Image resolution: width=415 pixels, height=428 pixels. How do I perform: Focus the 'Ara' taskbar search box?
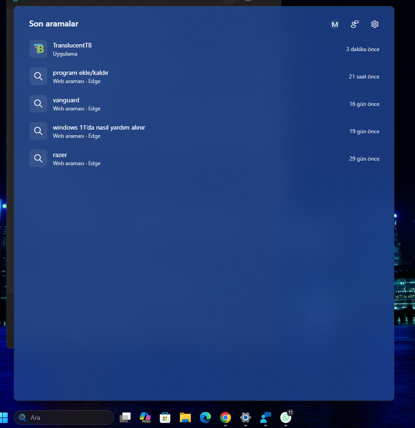click(x=64, y=418)
